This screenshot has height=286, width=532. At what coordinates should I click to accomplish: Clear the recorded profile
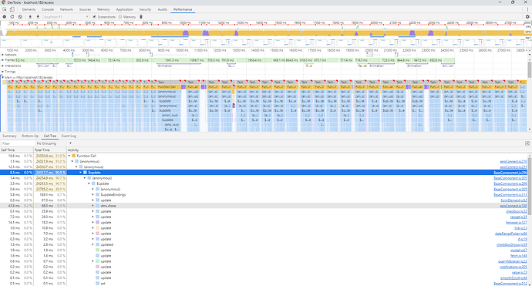[x=20, y=17]
